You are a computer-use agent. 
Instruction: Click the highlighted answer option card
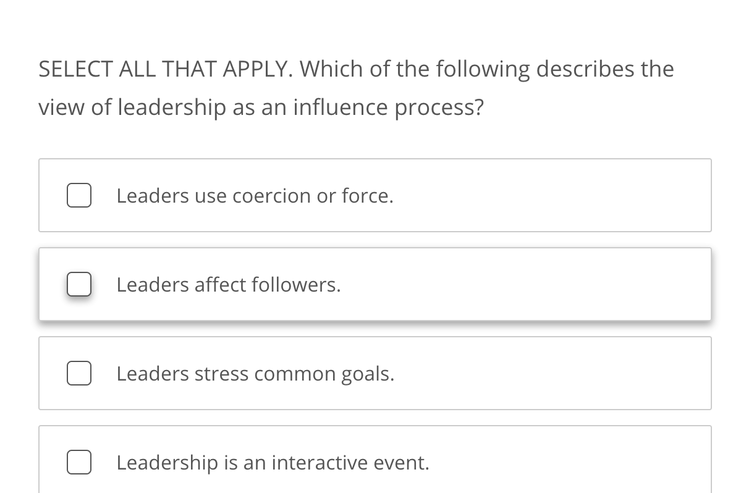[x=375, y=284]
